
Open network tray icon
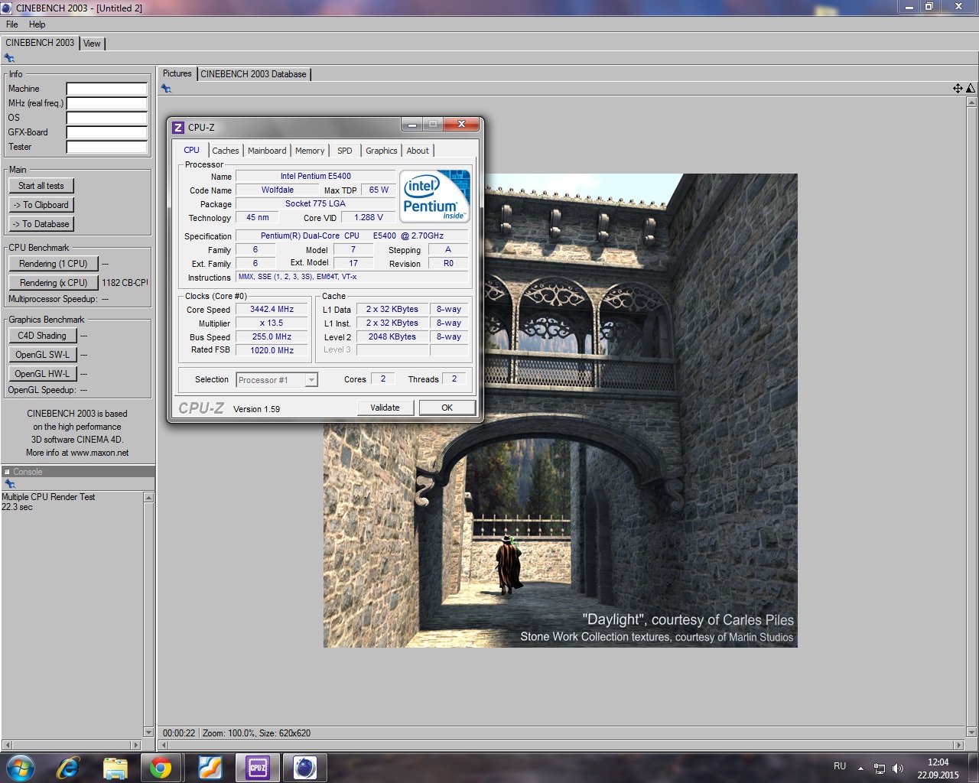[880, 768]
